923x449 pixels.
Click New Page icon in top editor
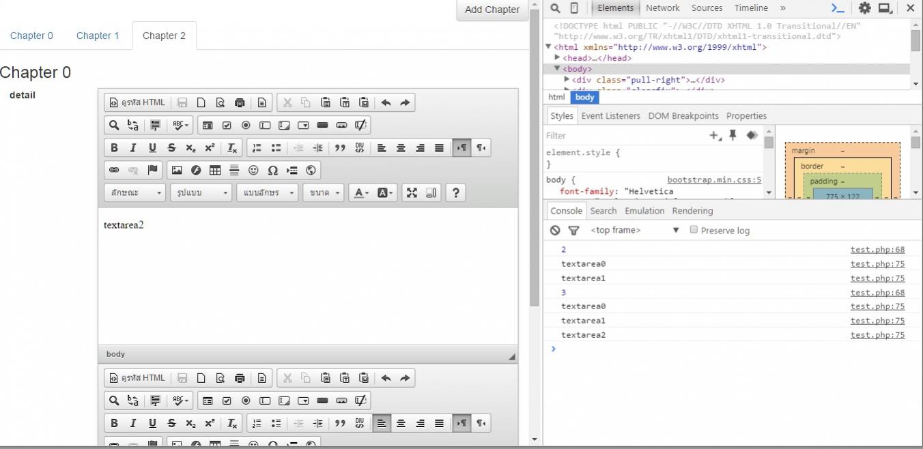coord(201,102)
